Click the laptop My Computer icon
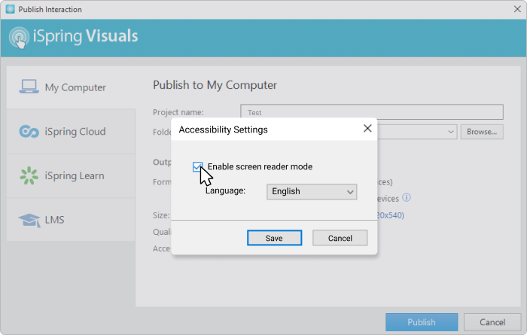Viewport: 527px width, 335px height. tap(29, 87)
